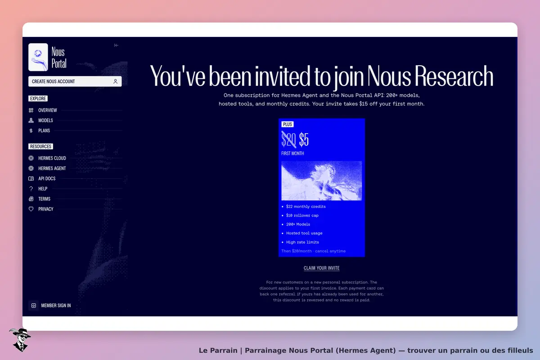540x360 pixels.
Task: Click the Nous Portal title text
Action: click(59, 58)
